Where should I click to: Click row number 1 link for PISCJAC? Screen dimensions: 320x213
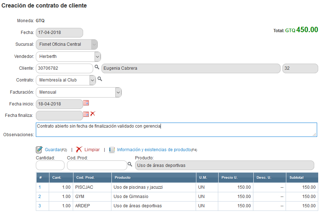tap(40, 187)
